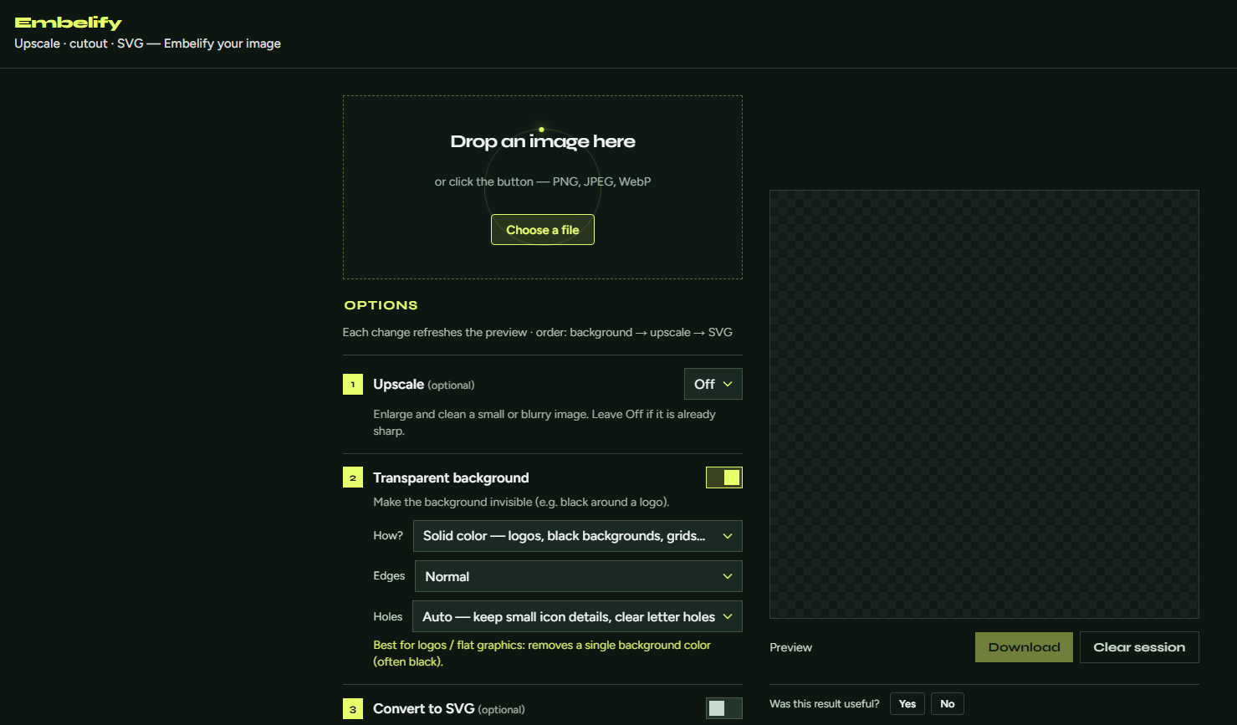
Task: Click the 'Convert to SVG (optional)' label
Action: point(449,709)
